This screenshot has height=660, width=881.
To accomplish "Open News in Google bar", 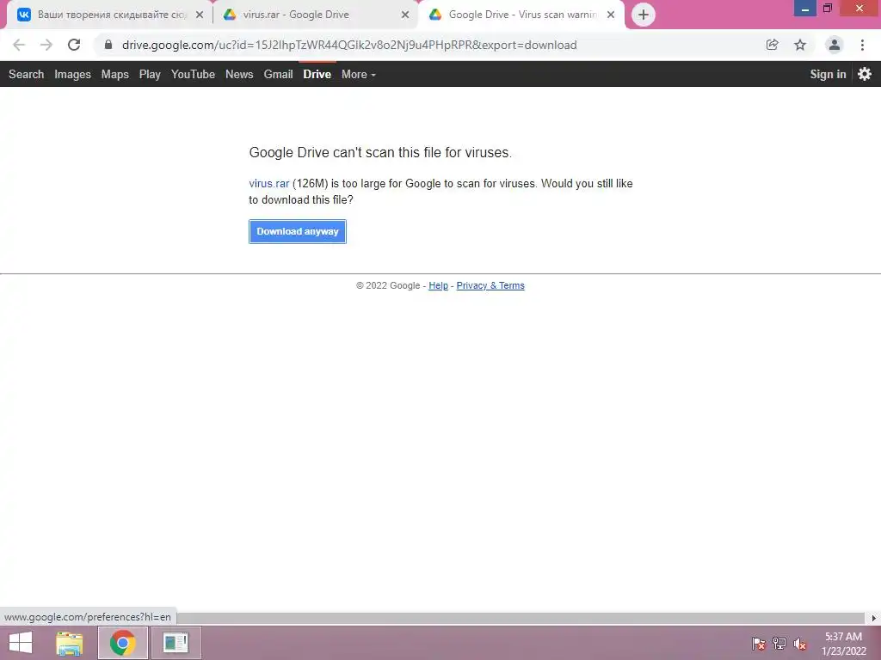I will pos(239,74).
